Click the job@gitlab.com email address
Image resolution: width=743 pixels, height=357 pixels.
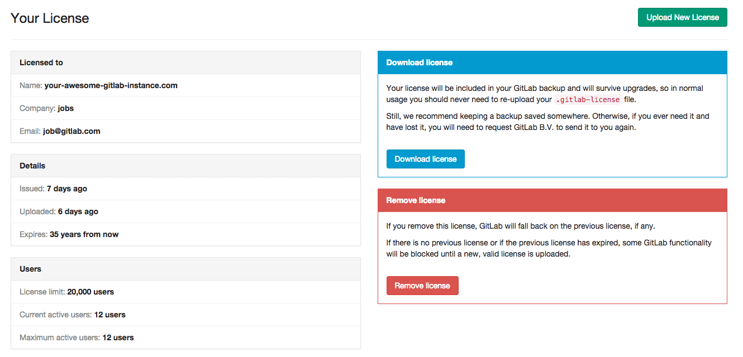[x=72, y=131]
